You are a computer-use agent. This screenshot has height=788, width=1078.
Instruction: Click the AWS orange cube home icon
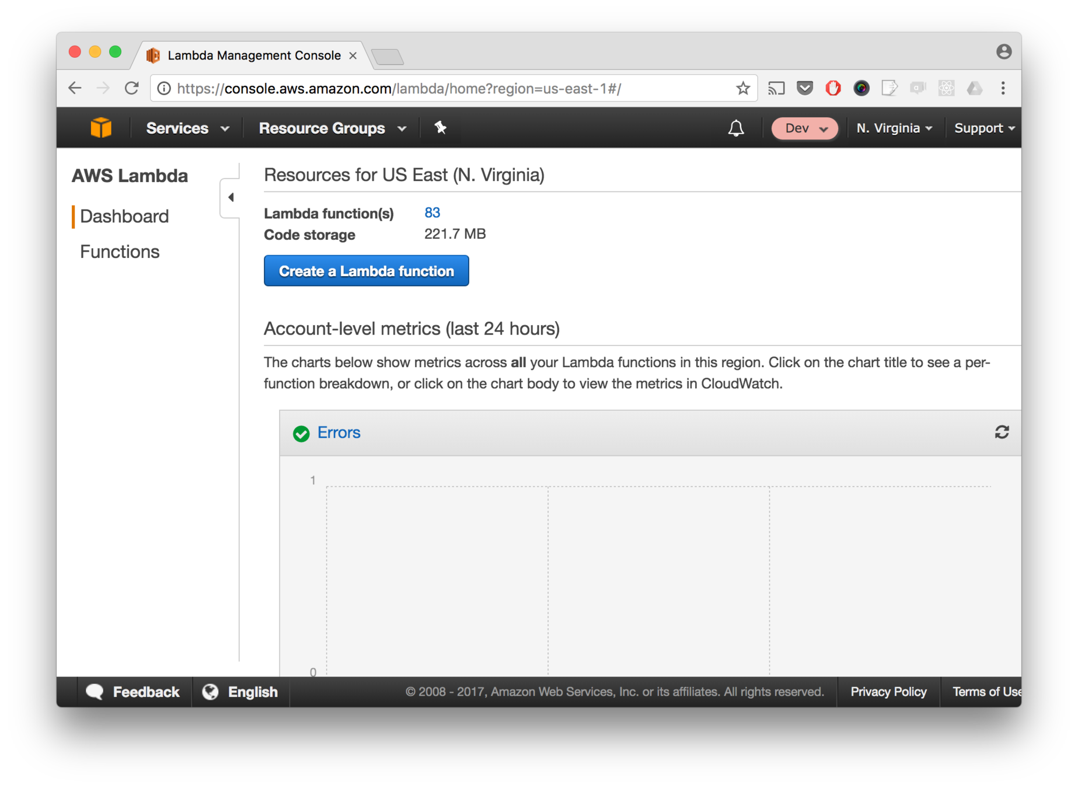click(x=101, y=128)
